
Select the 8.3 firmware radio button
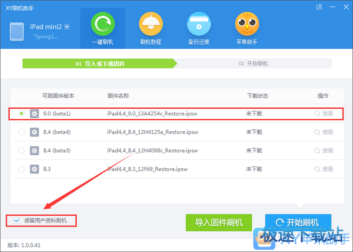pyautogui.click(x=21, y=169)
